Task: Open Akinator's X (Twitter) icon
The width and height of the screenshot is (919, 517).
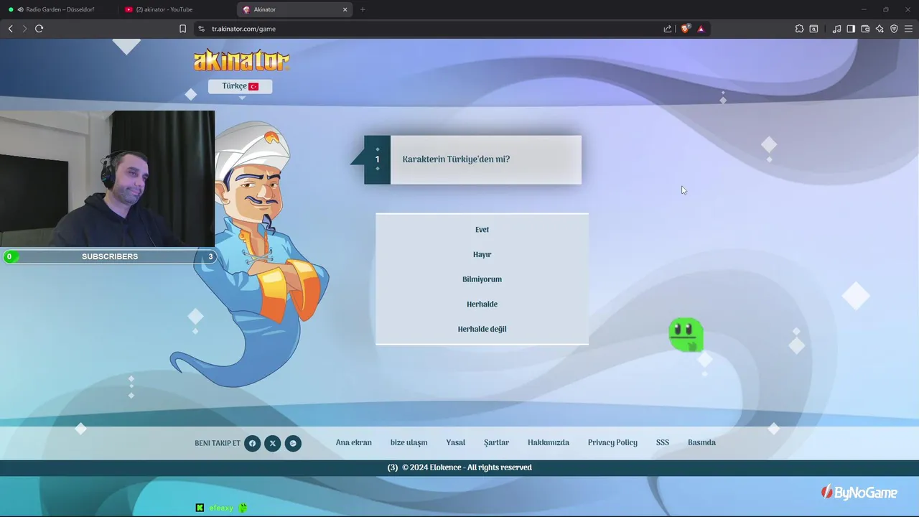Action: coord(272,444)
